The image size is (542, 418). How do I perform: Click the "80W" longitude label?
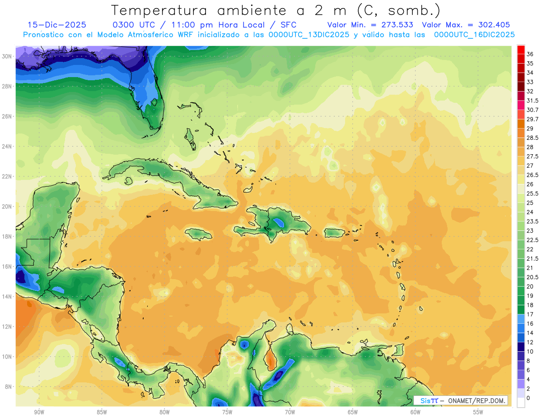click(164, 412)
